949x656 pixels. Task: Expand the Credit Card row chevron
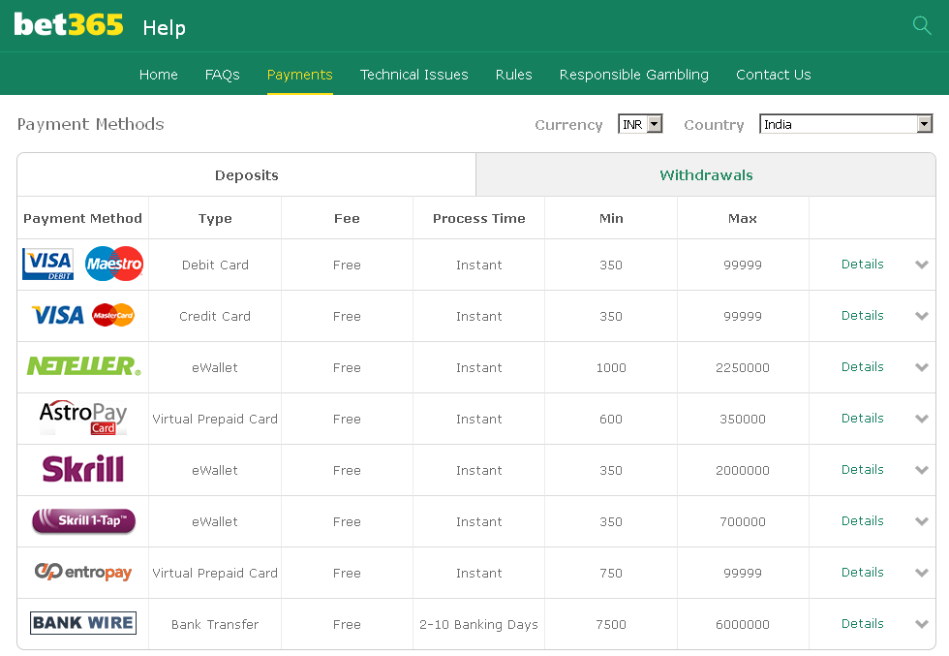922,316
